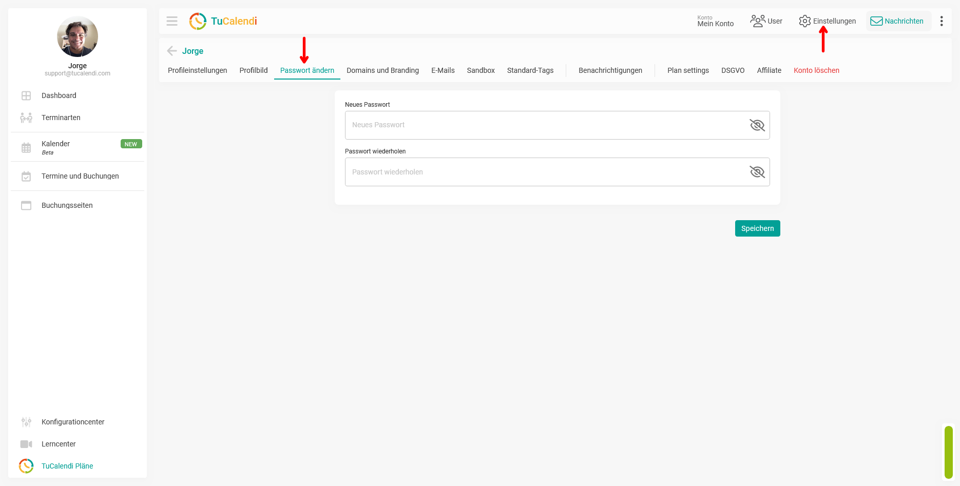Open Nachrichten envelope icon
This screenshot has height=486, width=960.
[876, 21]
